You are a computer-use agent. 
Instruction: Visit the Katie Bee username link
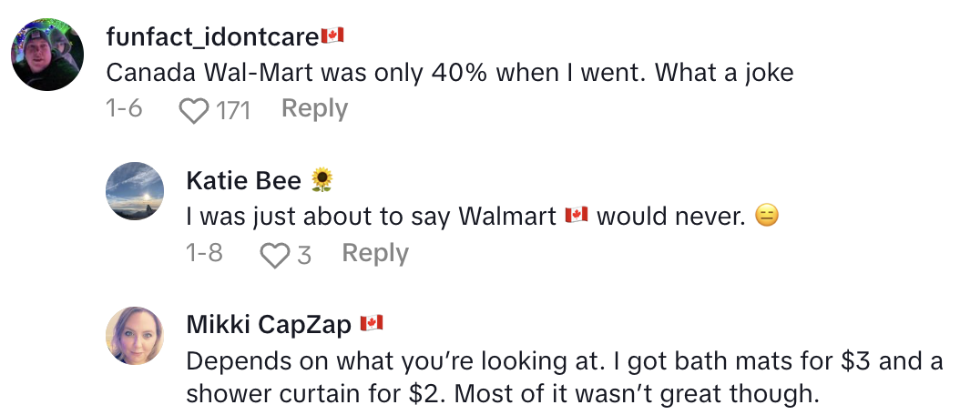243,181
